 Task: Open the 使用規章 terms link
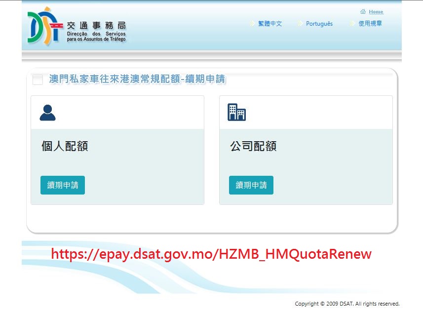pos(370,24)
